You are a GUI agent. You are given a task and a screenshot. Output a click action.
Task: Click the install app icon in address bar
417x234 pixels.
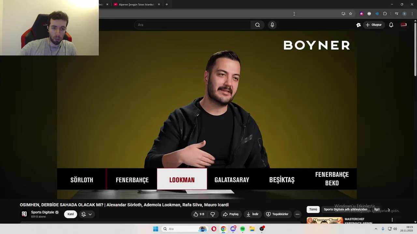click(343, 14)
